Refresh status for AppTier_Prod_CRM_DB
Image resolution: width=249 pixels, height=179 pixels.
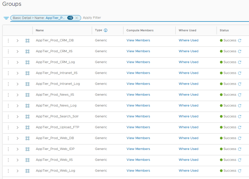click(240, 41)
